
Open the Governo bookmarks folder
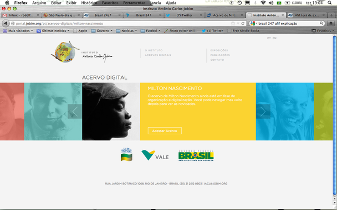(x=102, y=30)
